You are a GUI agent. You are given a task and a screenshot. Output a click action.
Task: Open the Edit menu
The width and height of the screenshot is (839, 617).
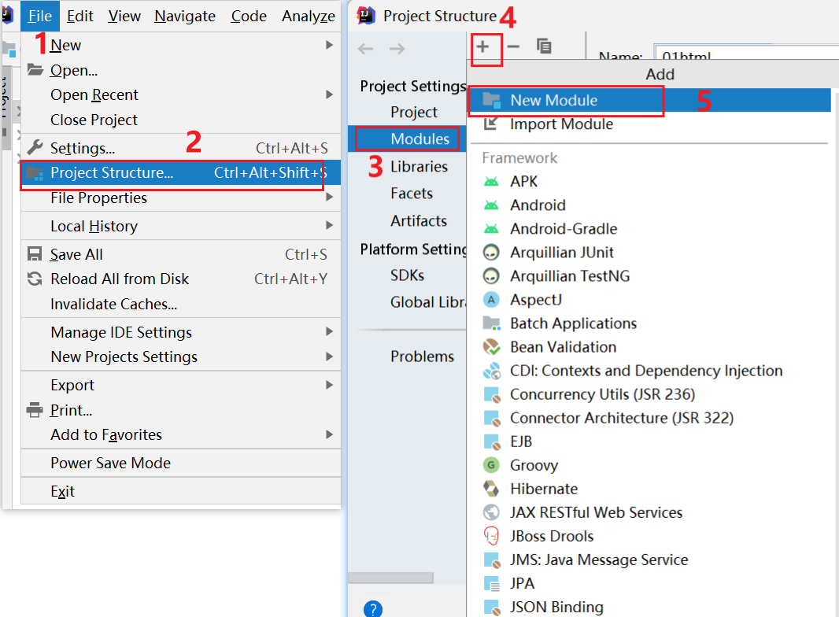coord(80,16)
